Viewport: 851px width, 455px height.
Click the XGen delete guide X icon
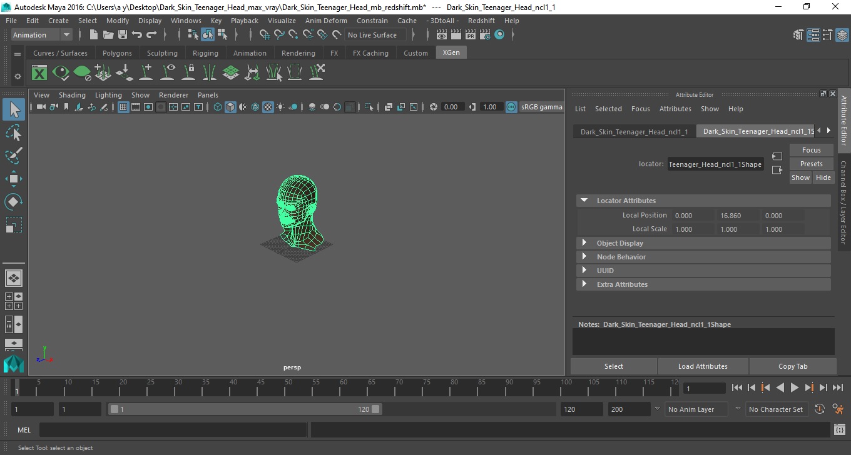(x=317, y=72)
